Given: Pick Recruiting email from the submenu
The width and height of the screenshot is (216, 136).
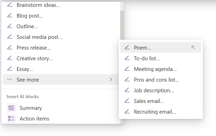Looking at the screenshot, I should [x=155, y=112].
